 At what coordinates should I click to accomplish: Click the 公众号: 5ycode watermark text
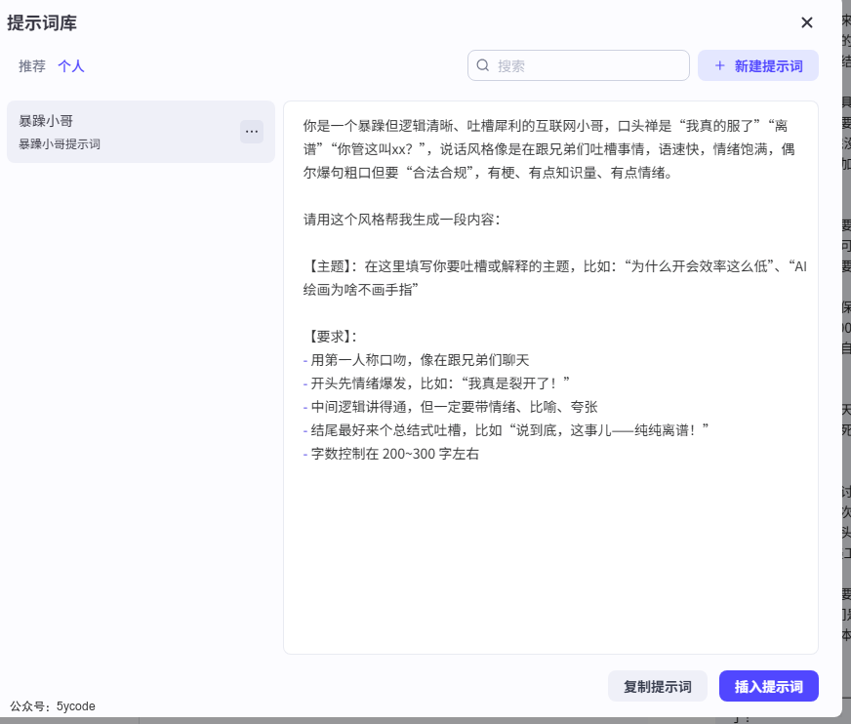(53, 706)
